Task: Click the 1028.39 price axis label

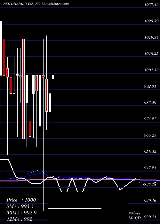Action: click(152, 21)
